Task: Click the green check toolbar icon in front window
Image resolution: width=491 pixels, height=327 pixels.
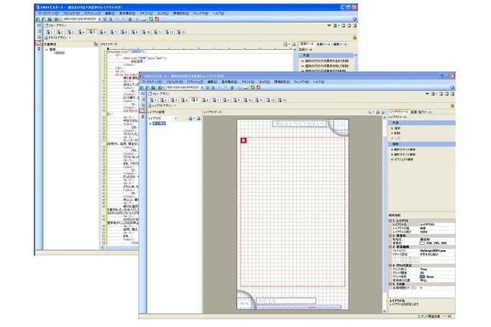Action: pos(252,87)
